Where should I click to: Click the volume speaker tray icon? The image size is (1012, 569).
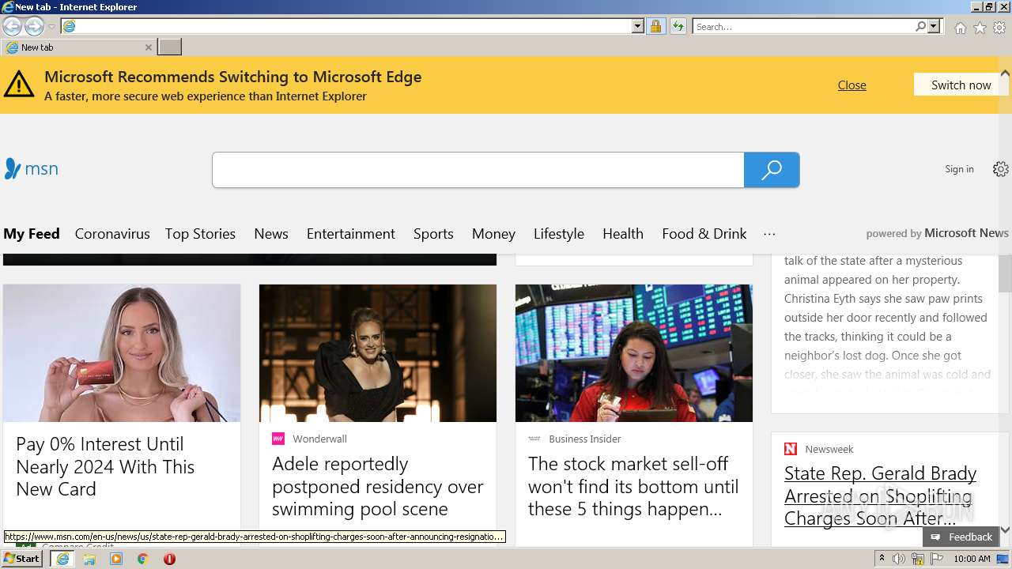click(899, 559)
